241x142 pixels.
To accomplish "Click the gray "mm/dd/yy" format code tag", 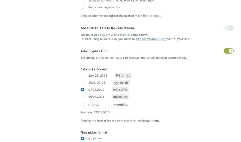I will [x=120, y=90].
